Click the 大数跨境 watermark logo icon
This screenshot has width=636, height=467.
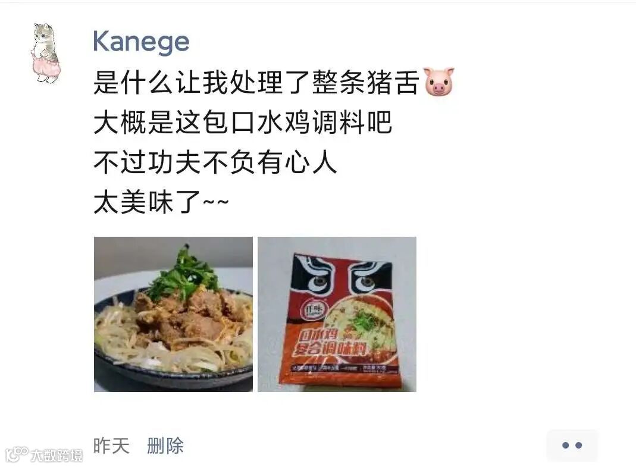pyautogui.click(x=17, y=453)
